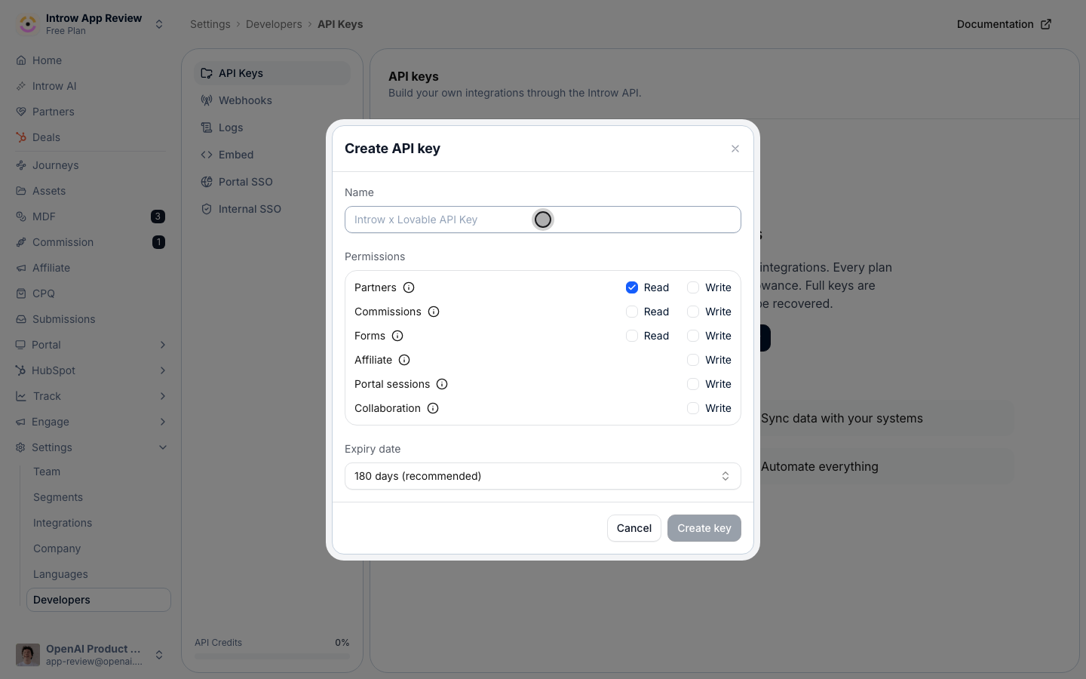Enable Collaboration Write permission
The width and height of the screenshot is (1086, 679).
tap(693, 408)
